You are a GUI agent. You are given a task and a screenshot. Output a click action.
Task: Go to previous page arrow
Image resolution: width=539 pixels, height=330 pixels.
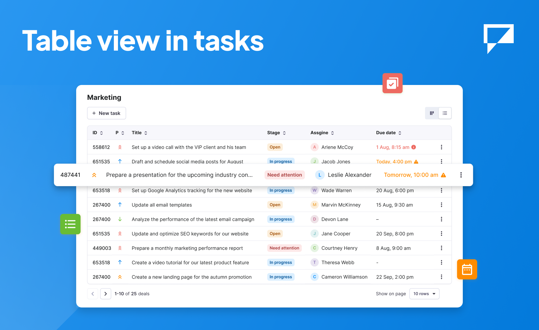pos(93,294)
